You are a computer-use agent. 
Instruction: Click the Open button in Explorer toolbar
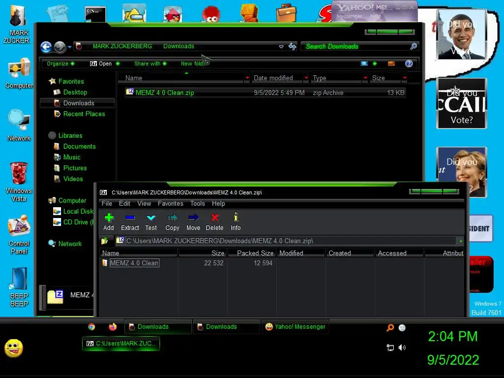[101, 63]
